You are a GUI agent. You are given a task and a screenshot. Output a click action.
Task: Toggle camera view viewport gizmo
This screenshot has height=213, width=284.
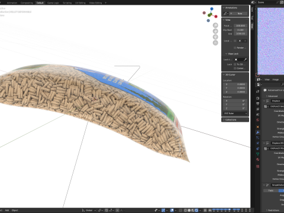(215, 37)
